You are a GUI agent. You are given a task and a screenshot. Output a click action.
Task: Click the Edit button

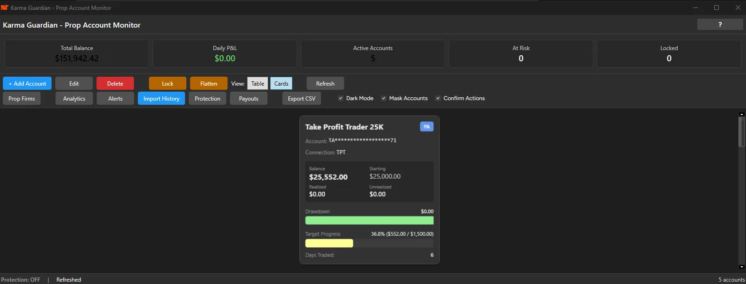click(x=74, y=83)
